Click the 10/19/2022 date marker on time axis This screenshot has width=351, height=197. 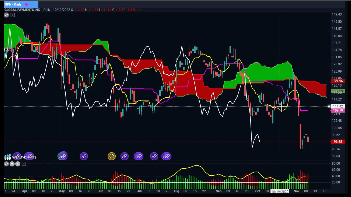280,191
